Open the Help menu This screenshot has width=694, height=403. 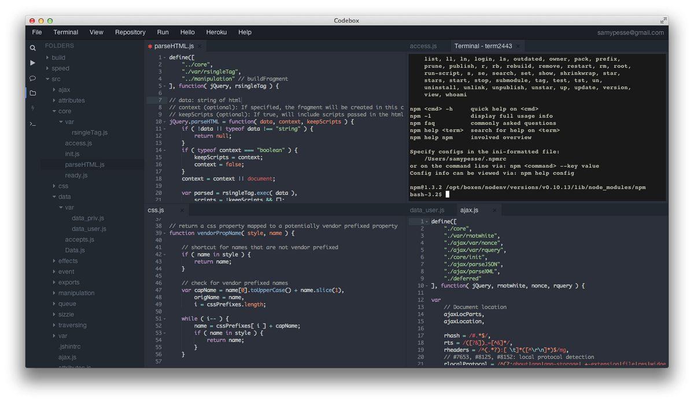click(245, 32)
